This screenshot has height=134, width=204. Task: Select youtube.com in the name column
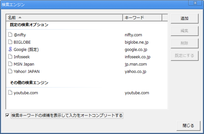tap(26, 93)
